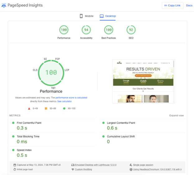This screenshot has height=175, width=194.
Task: Click the large Performance gauge showing 100
Action: pos(51,72)
